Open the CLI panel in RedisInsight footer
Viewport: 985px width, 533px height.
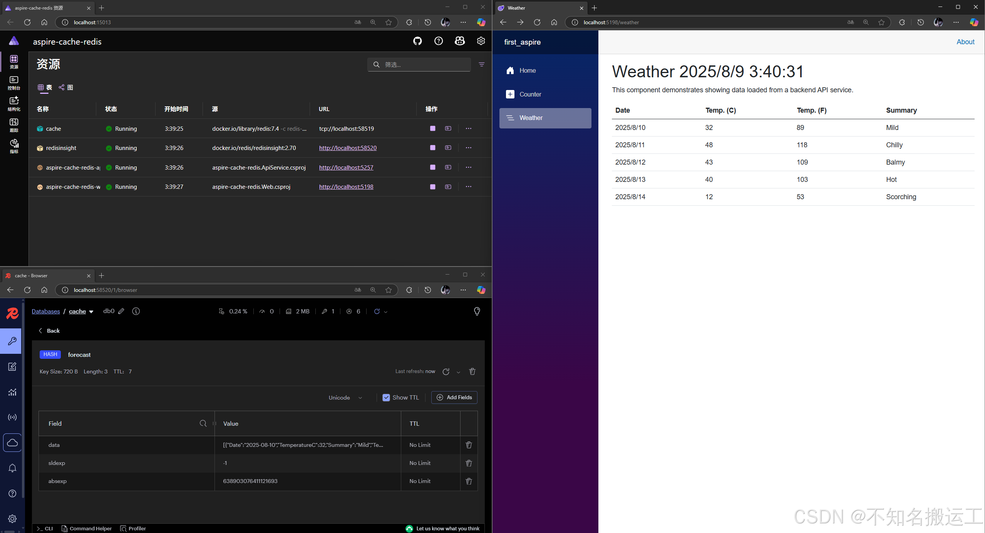45,528
